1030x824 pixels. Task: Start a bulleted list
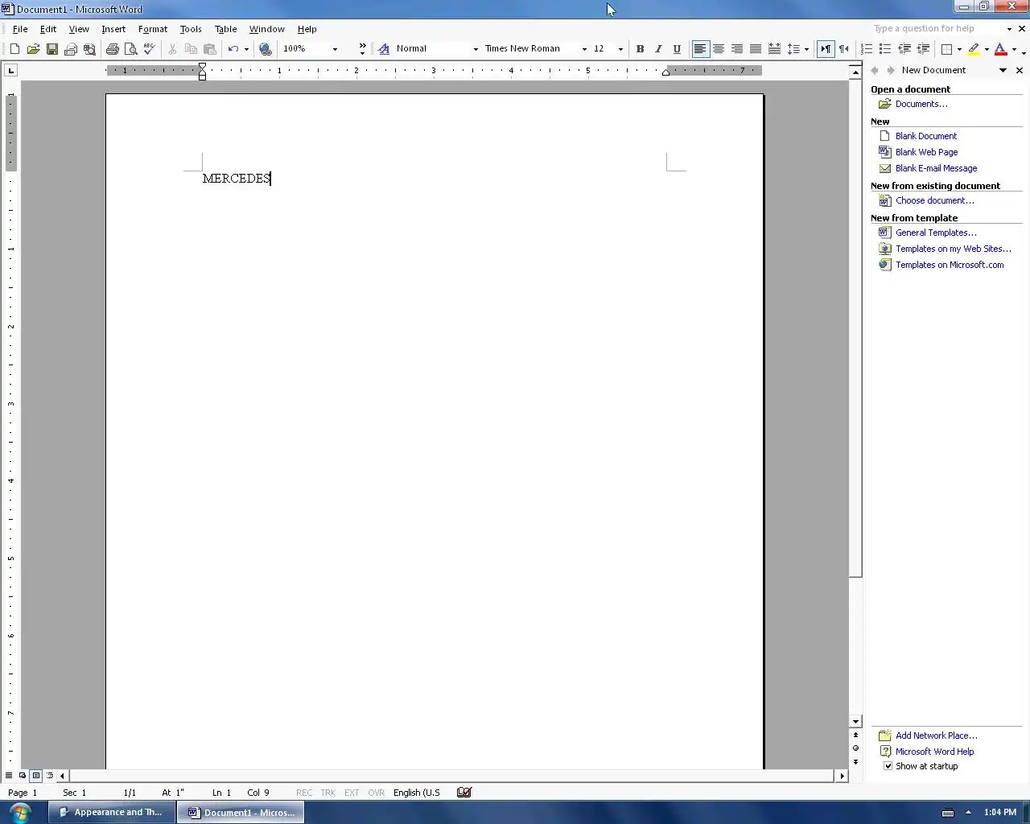tap(885, 49)
